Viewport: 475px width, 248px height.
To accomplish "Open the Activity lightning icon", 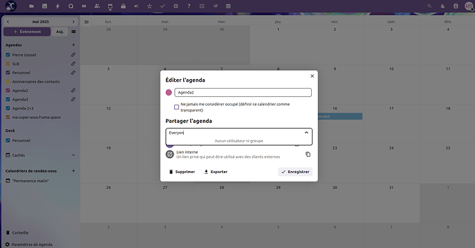I will [x=58, y=6].
